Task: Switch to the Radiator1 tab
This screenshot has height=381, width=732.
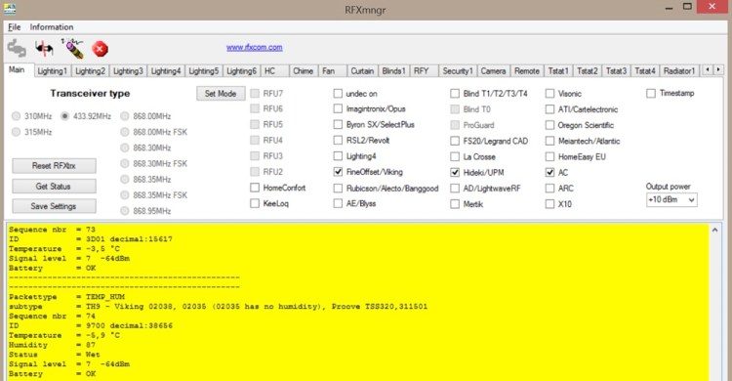Action: pyautogui.click(x=679, y=71)
